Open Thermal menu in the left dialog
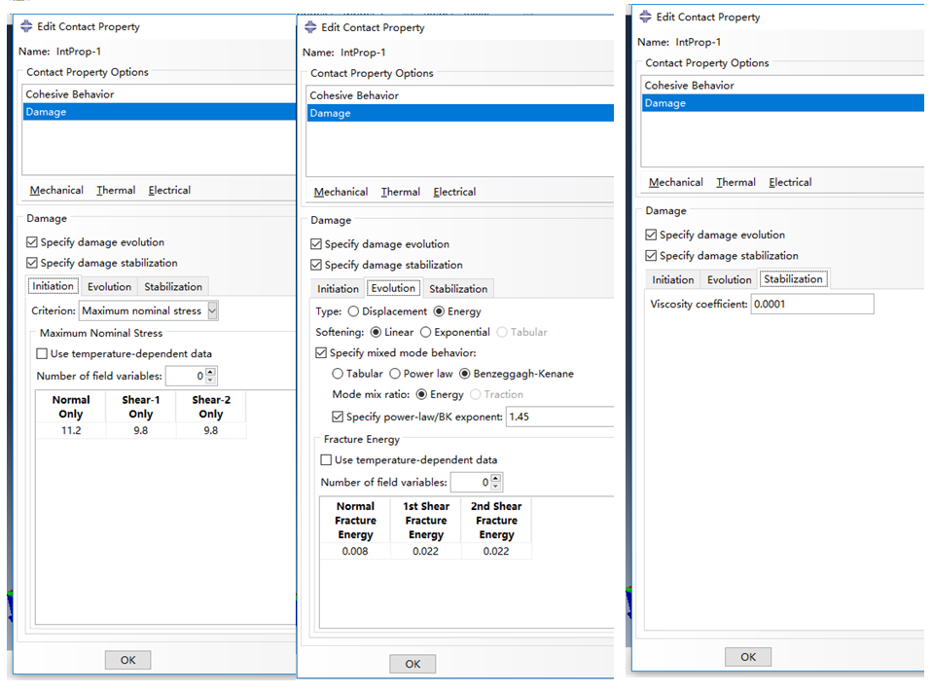 coord(116,191)
